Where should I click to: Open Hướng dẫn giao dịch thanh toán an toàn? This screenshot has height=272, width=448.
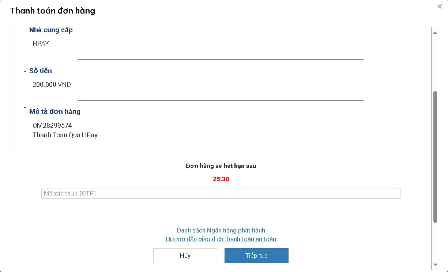pos(221,239)
